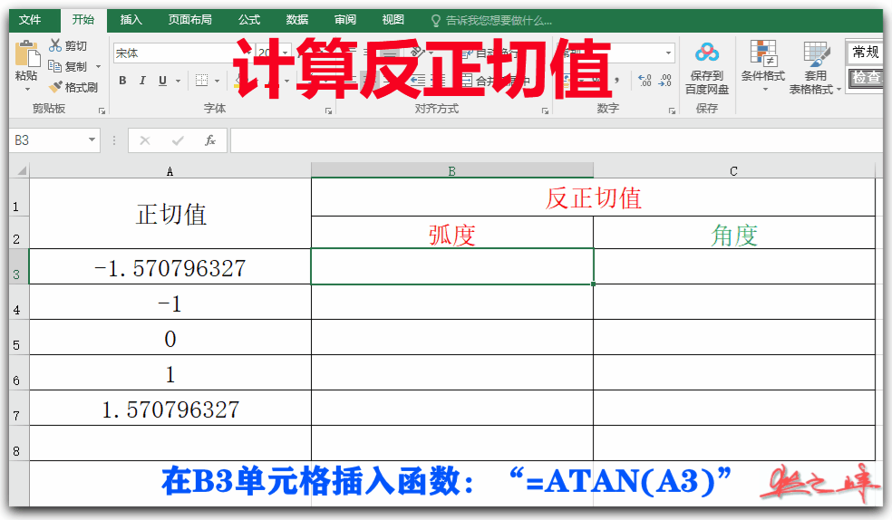Click cell with text 正切值
Image resolution: width=892 pixels, height=520 pixels.
pos(170,214)
